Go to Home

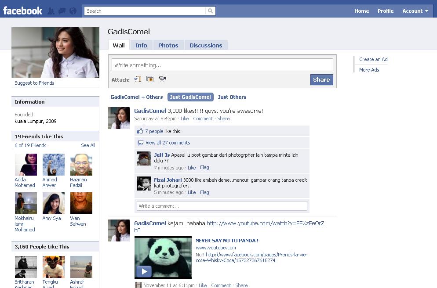361,11
